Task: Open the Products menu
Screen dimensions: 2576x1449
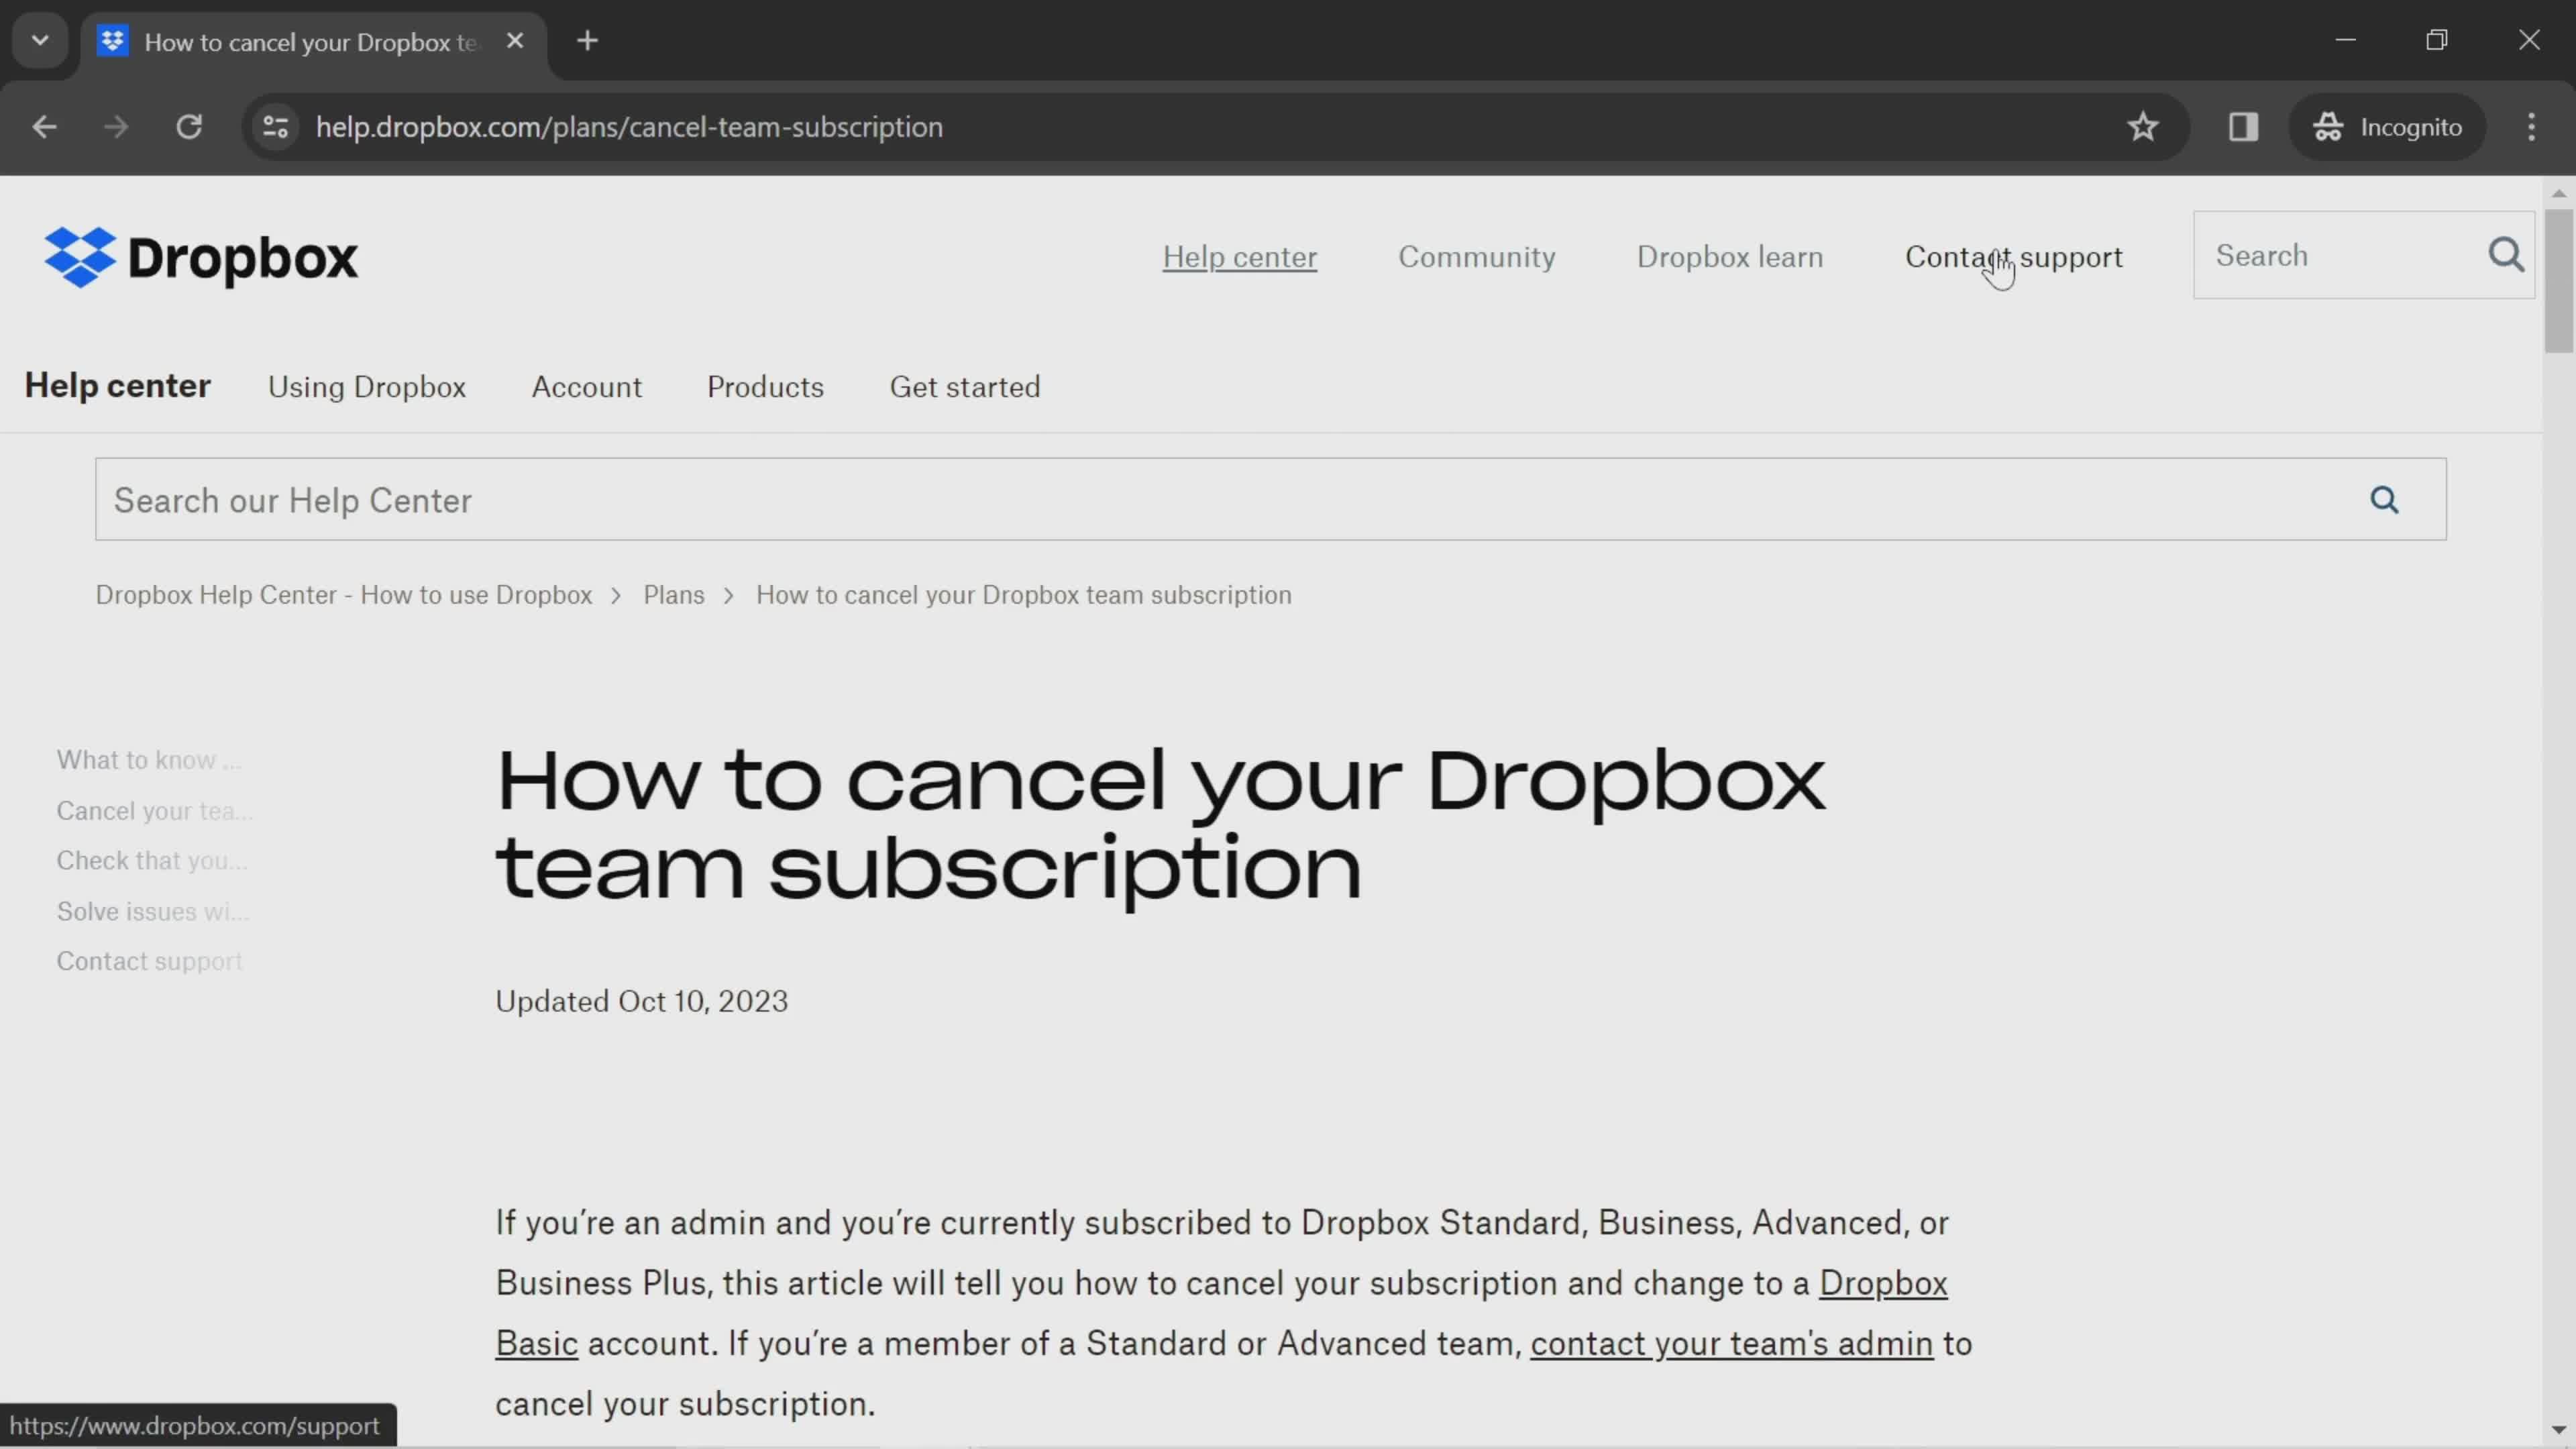Action: [765, 387]
